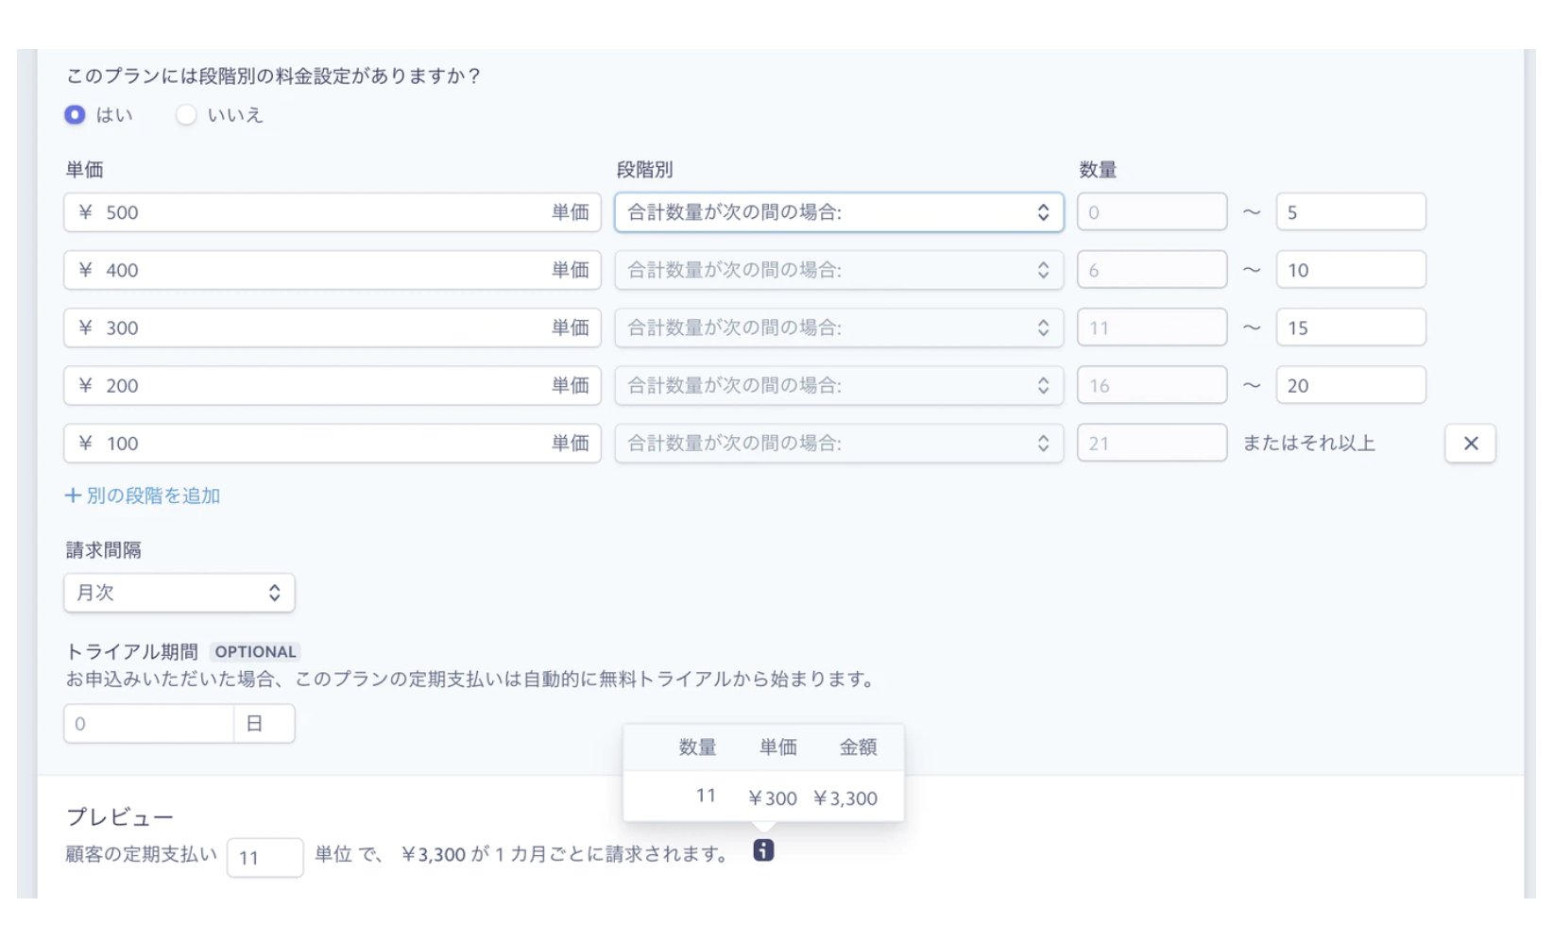Select the いいえ radio button
The image size is (1553, 940).
point(186,115)
